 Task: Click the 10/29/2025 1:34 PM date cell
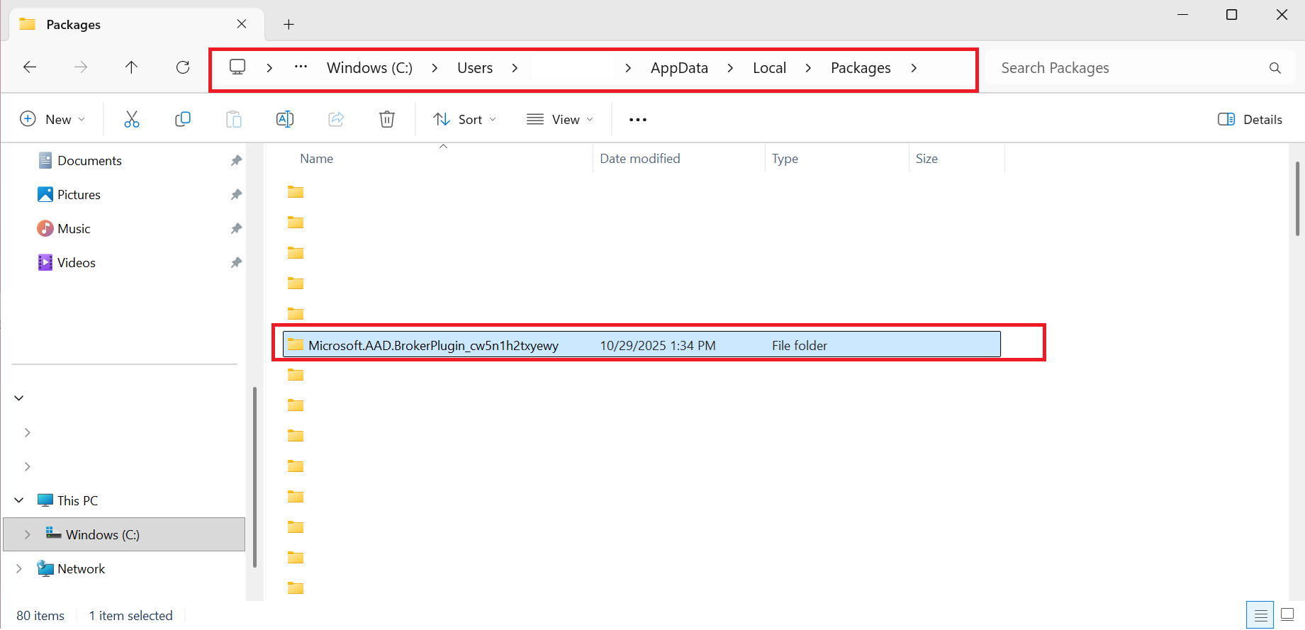click(x=658, y=346)
